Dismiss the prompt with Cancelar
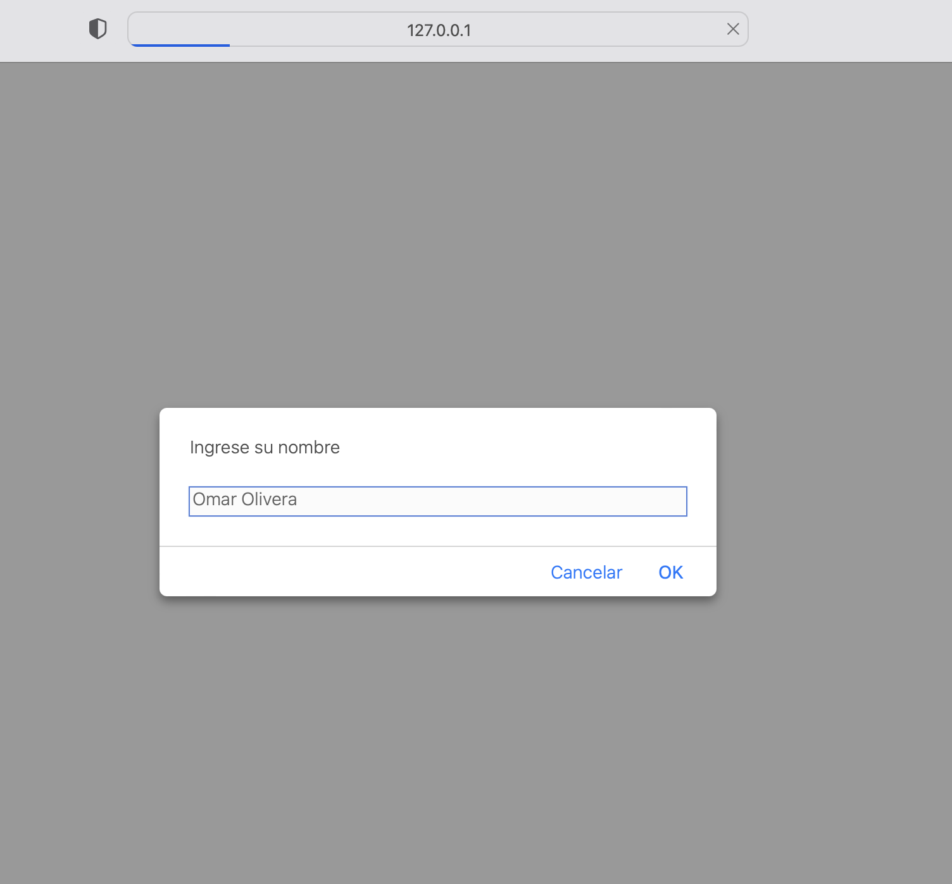952x884 pixels. tap(586, 572)
